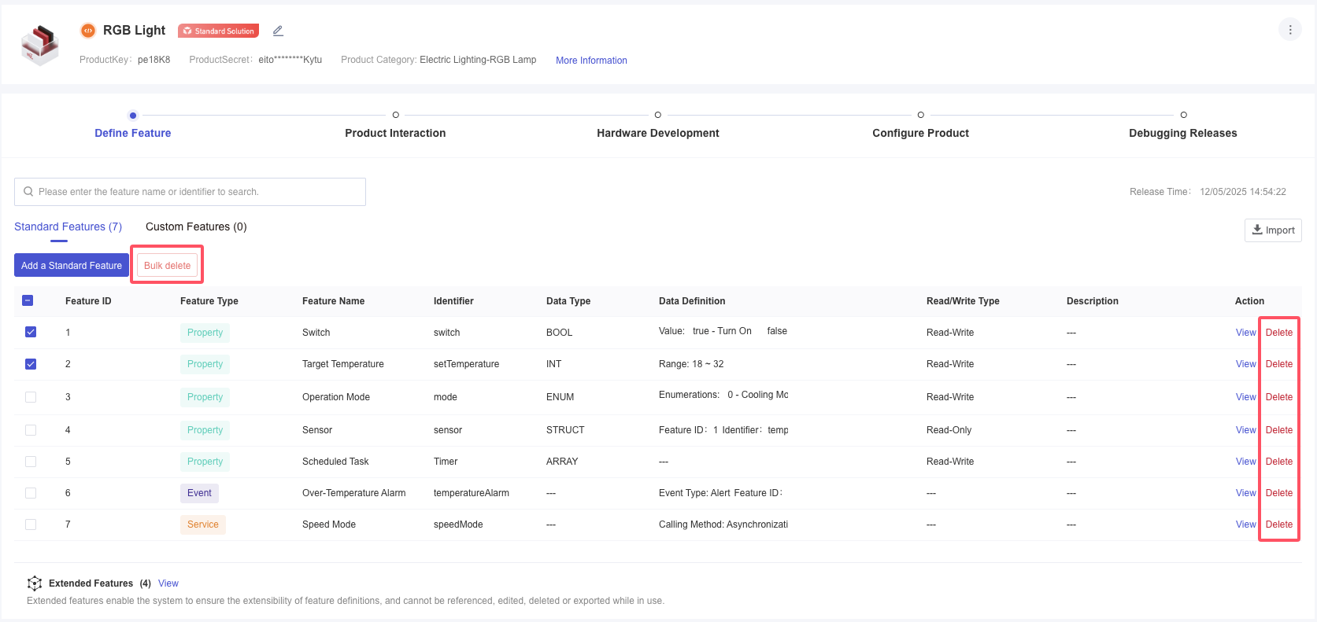Screen dimensions: 1317x622
Task: Check the Speed Mode row checkbox
Action: (31, 524)
